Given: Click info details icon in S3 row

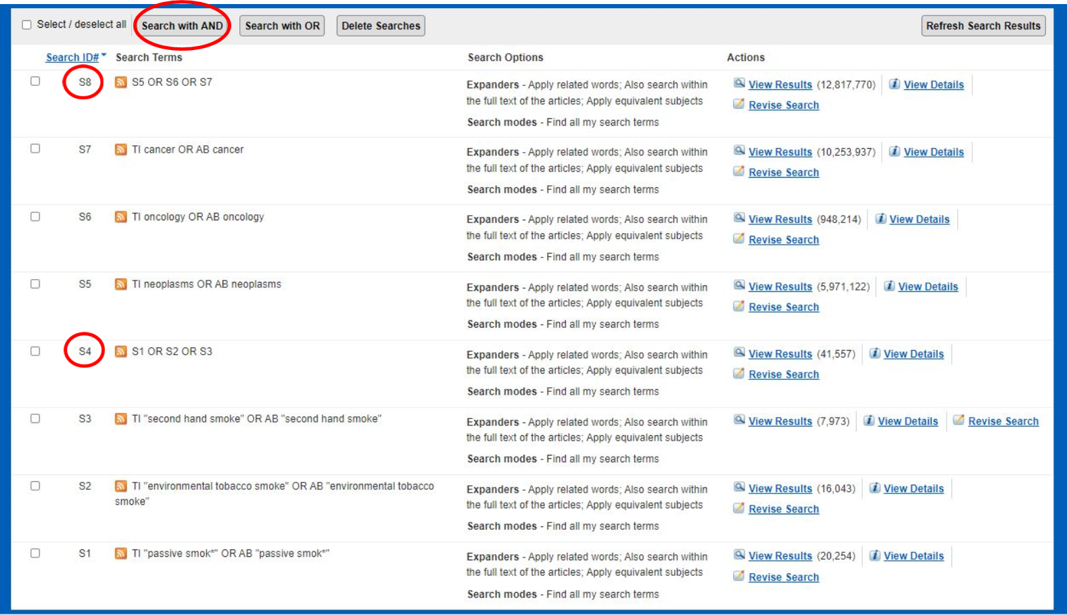Looking at the screenshot, I should [869, 420].
